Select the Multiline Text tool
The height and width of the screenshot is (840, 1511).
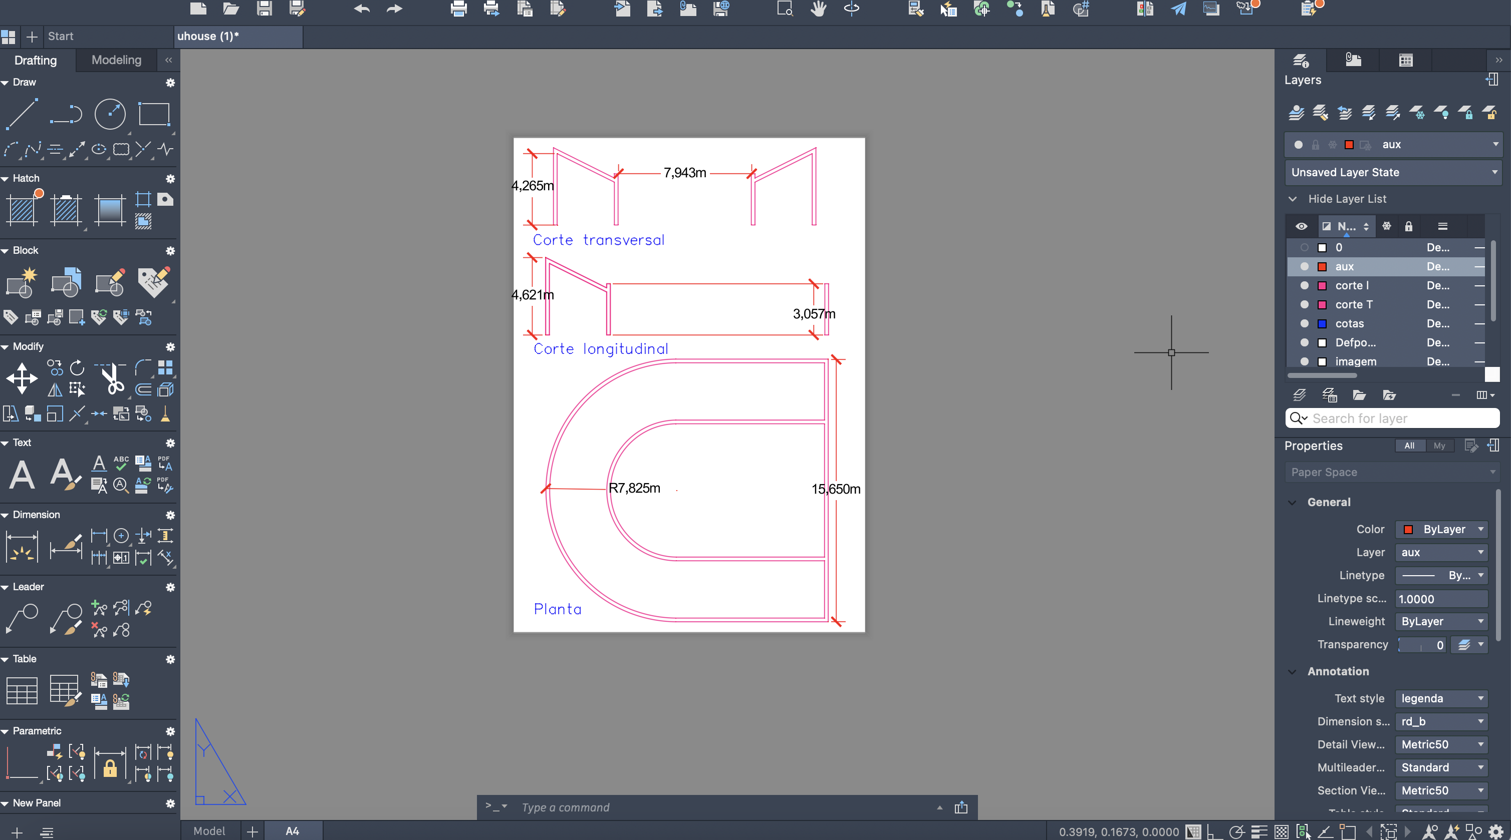point(22,474)
